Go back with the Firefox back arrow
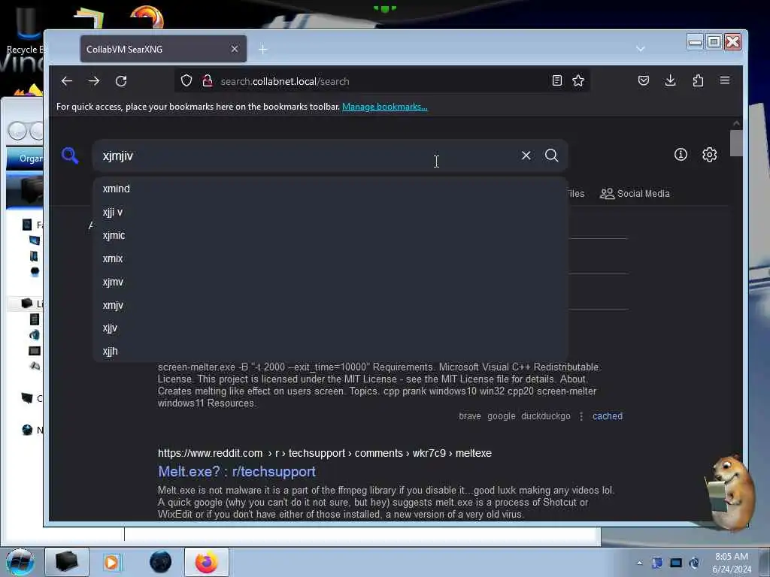Viewport: 770px width, 577px height. [67, 81]
